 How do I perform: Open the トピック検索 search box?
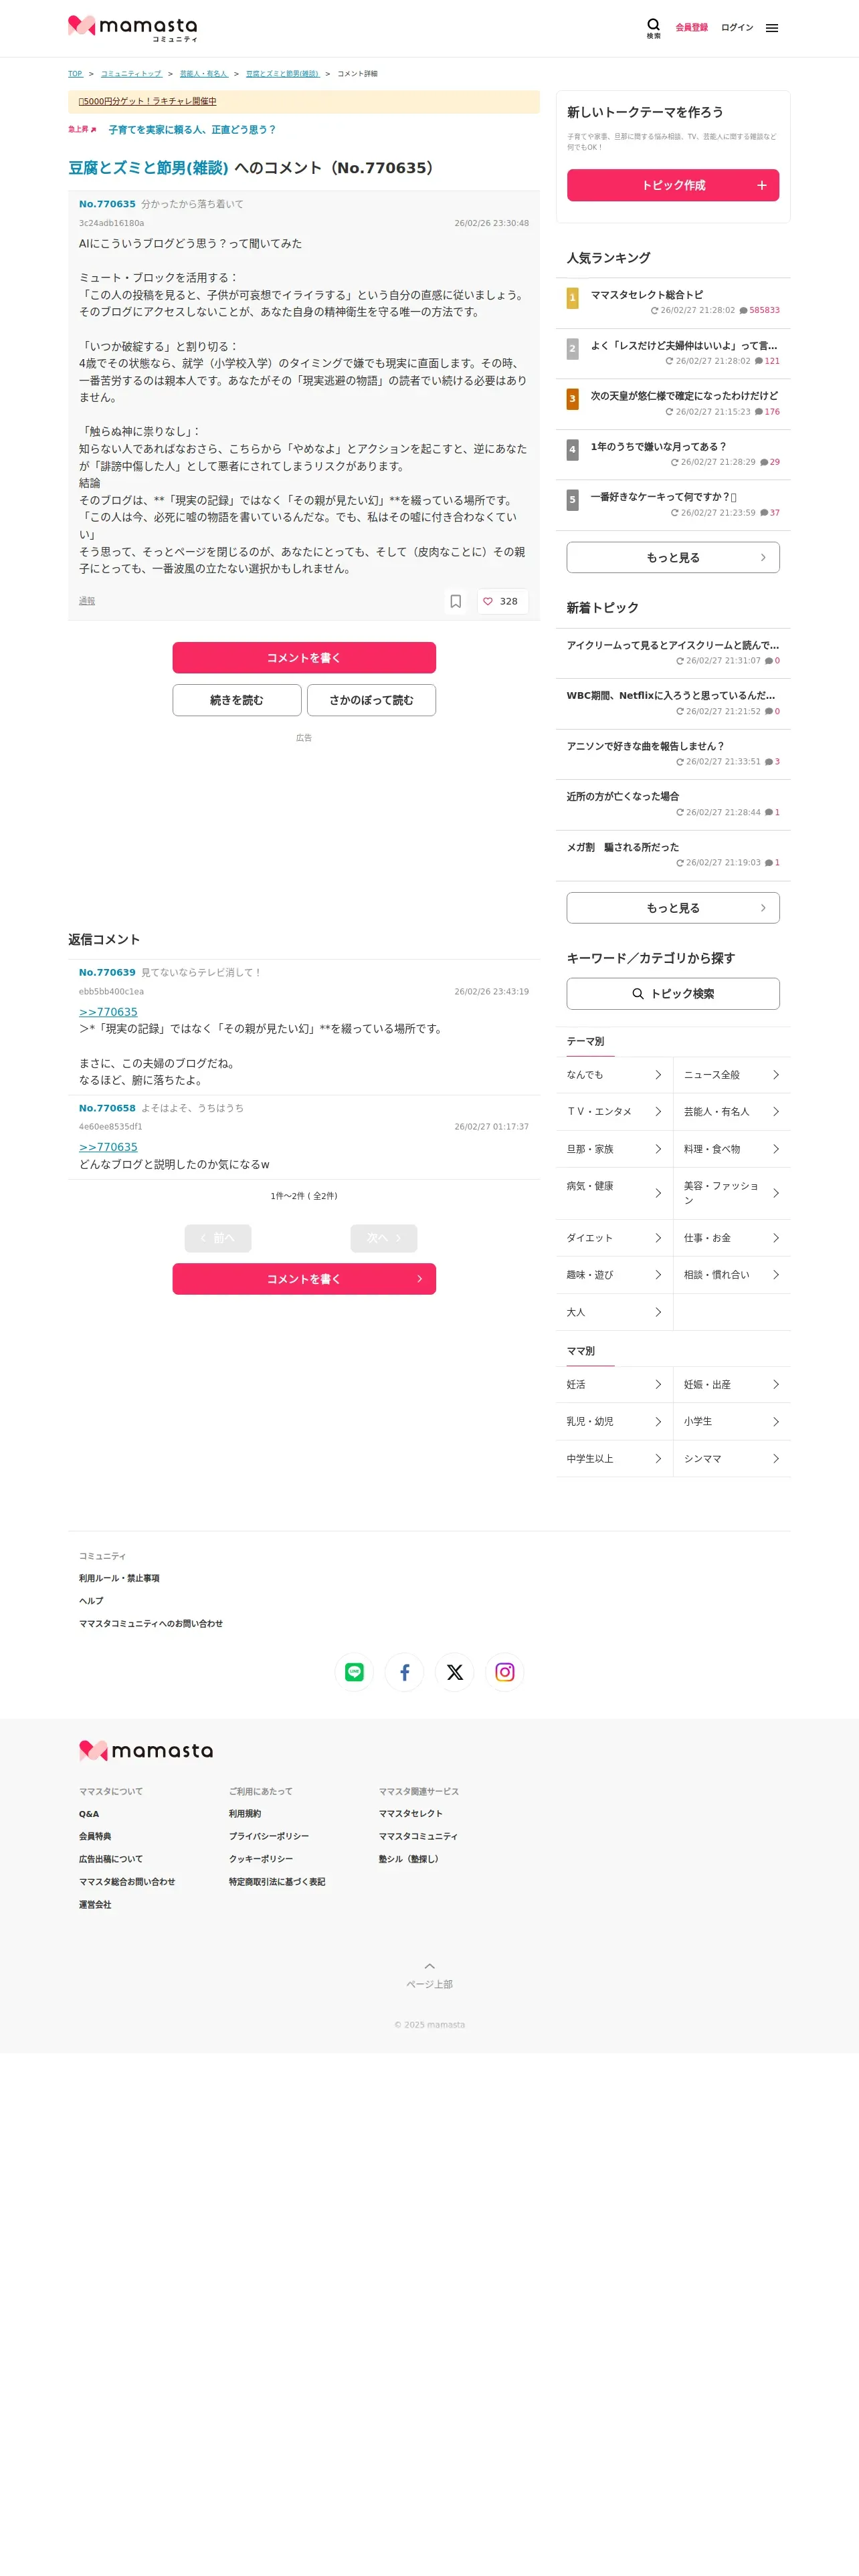pos(673,994)
